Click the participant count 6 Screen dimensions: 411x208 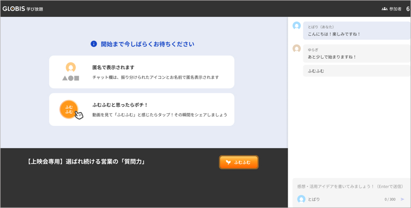point(408,9)
